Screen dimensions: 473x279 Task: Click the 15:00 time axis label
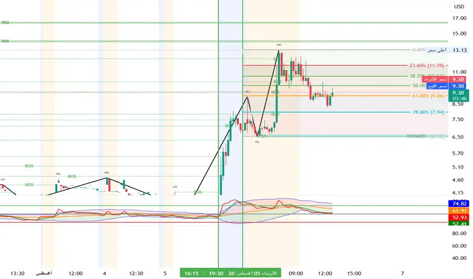coord(354,273)
